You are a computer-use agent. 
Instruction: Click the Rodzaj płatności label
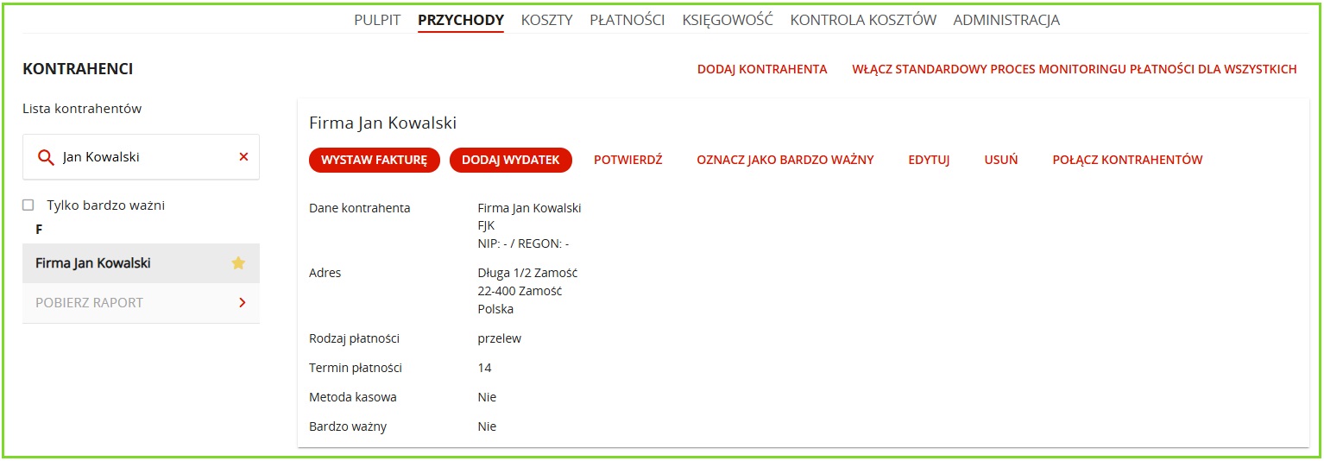(x=354, y=338)
